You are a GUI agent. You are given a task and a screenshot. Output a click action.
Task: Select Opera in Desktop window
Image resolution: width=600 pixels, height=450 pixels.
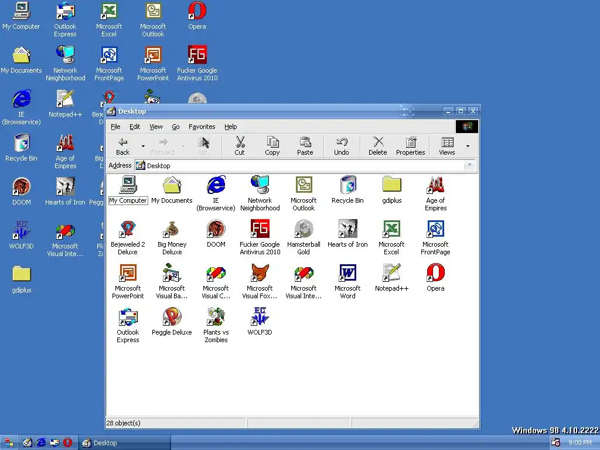435,278
